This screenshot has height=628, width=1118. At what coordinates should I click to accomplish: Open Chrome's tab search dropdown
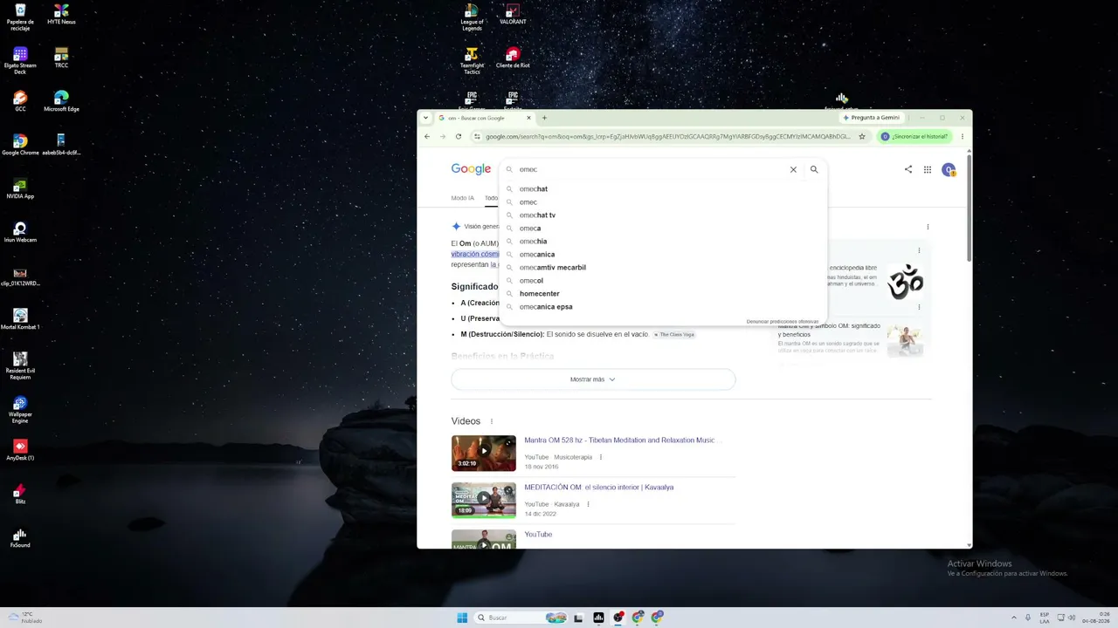coord(425,118)
